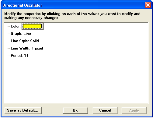The height and width of the screenshot is (118, 153).
Task: Close the Directional Oscillator dialog
Action: point(148,5)
